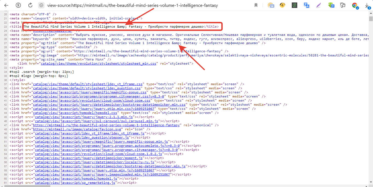Click the globe site info icon
The height and width of the screenshot is (187, 373).
pyautogui.click(x=41, y=5)
